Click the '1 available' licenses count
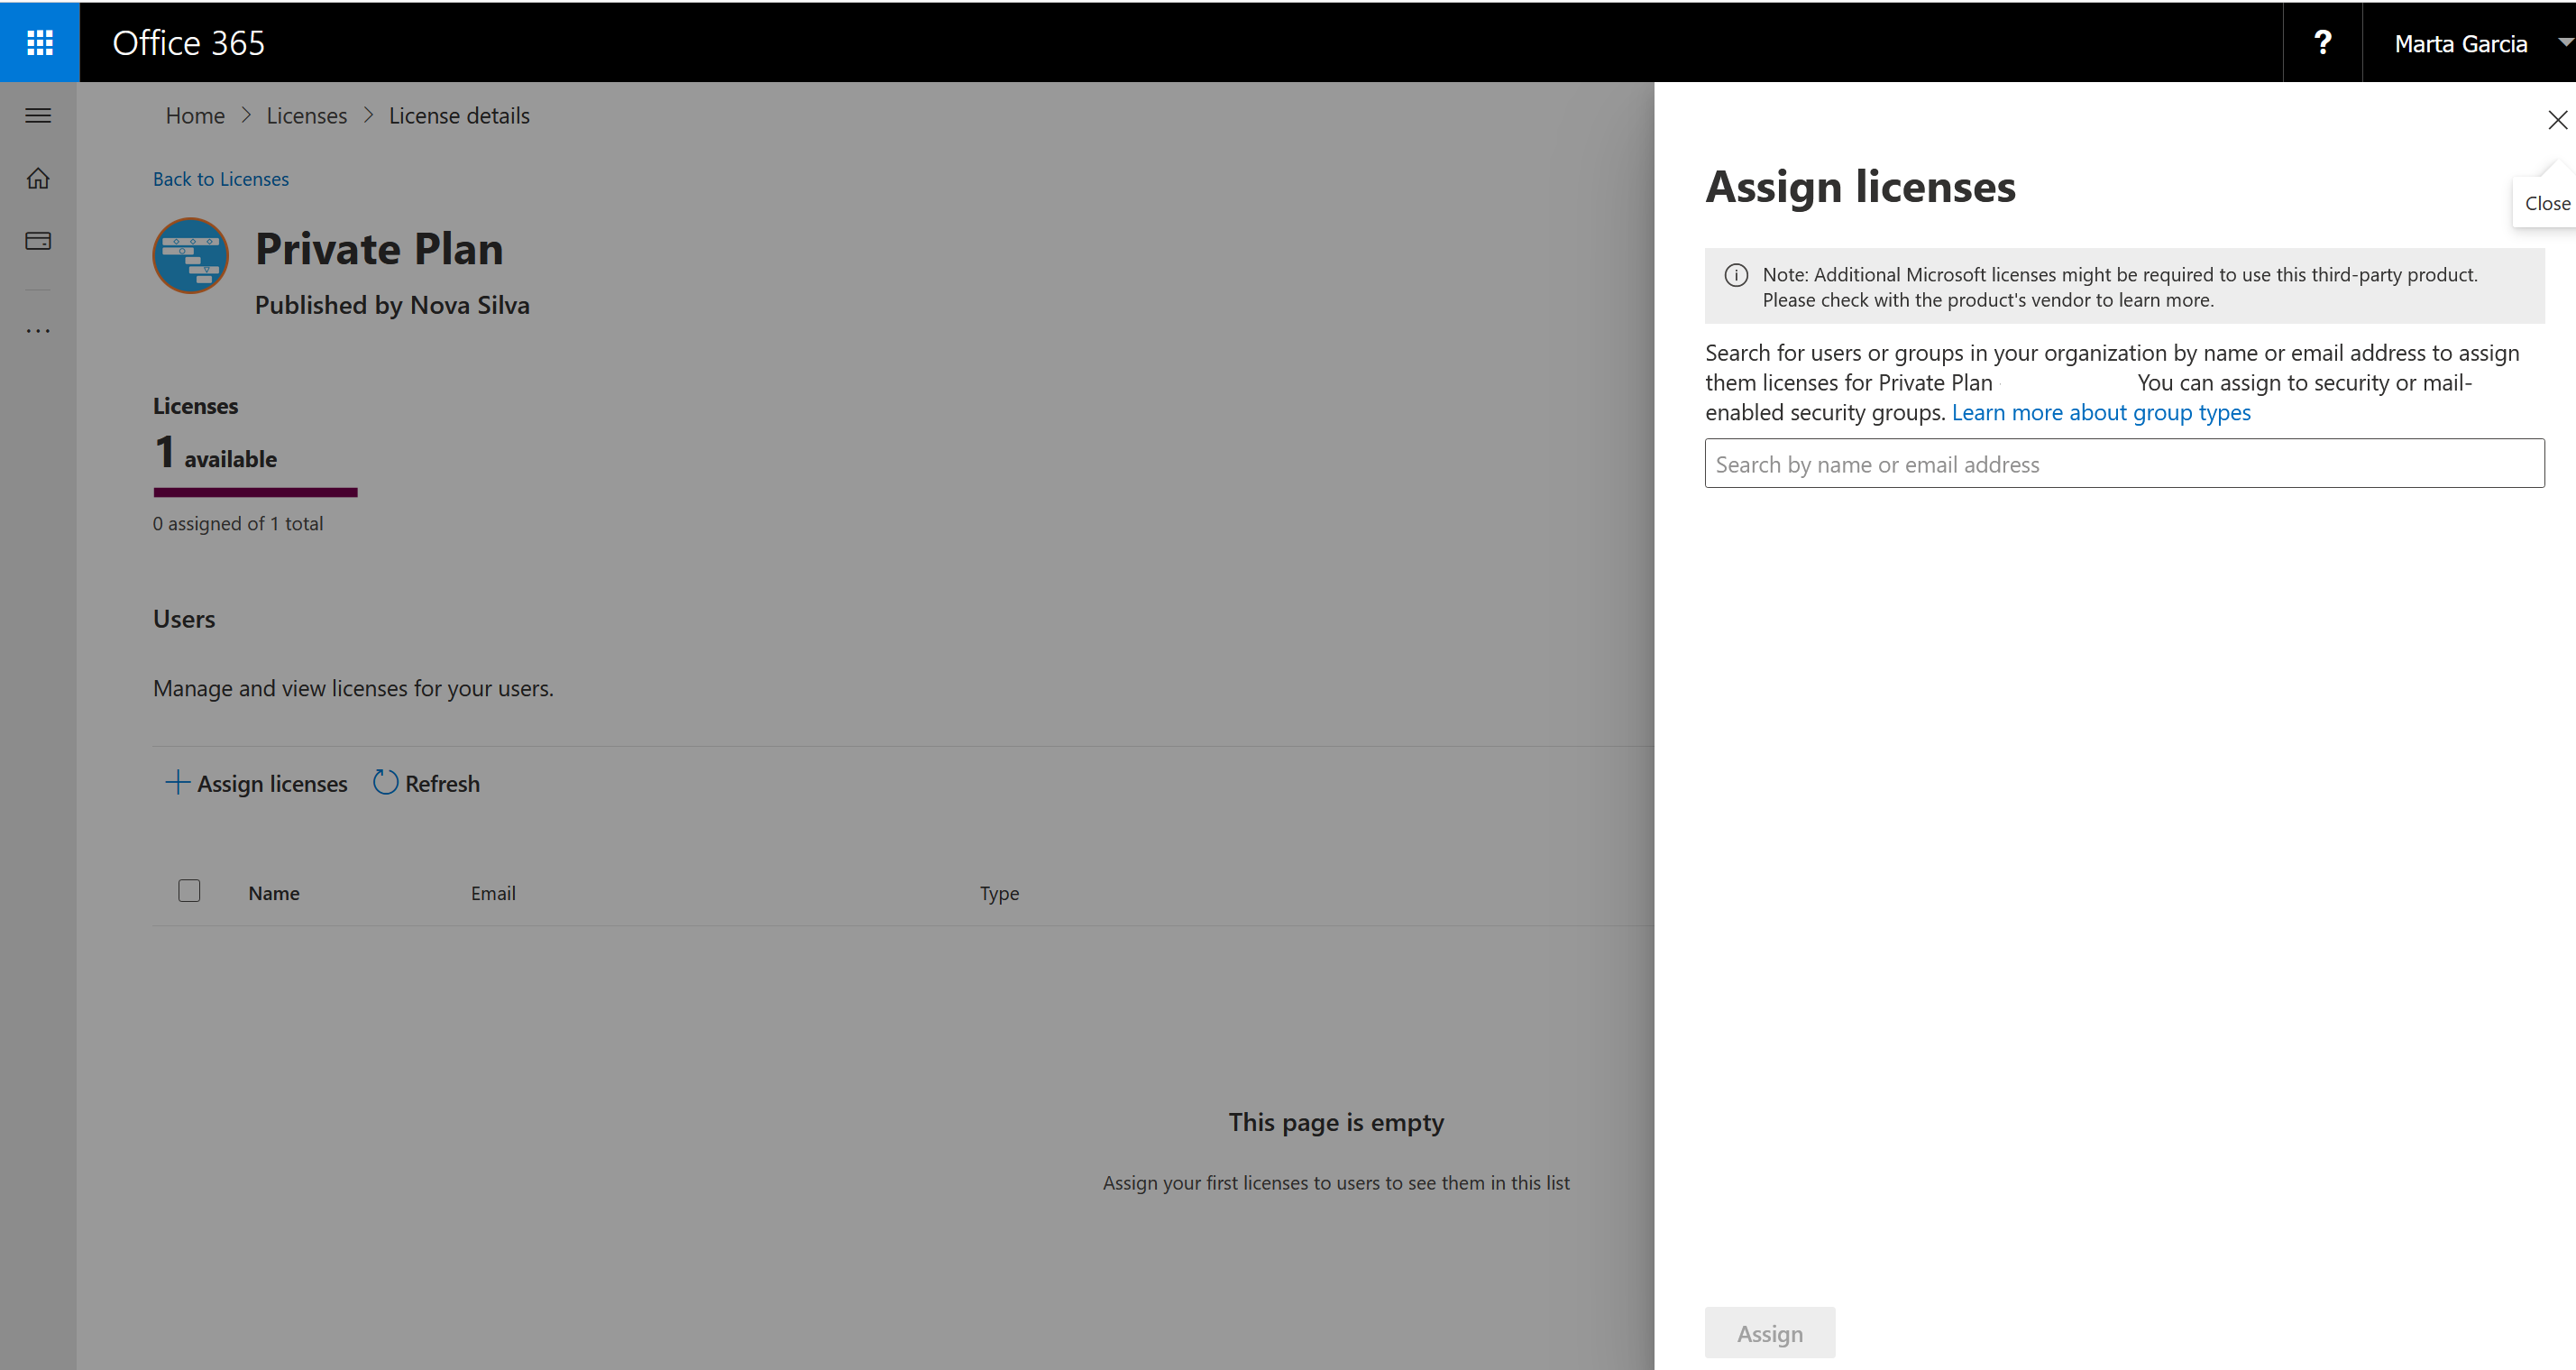This screenshot has height=1370, width=2576. 215,452
